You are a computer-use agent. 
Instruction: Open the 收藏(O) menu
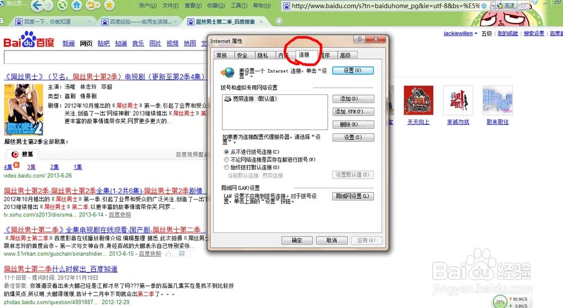point(216,6)
